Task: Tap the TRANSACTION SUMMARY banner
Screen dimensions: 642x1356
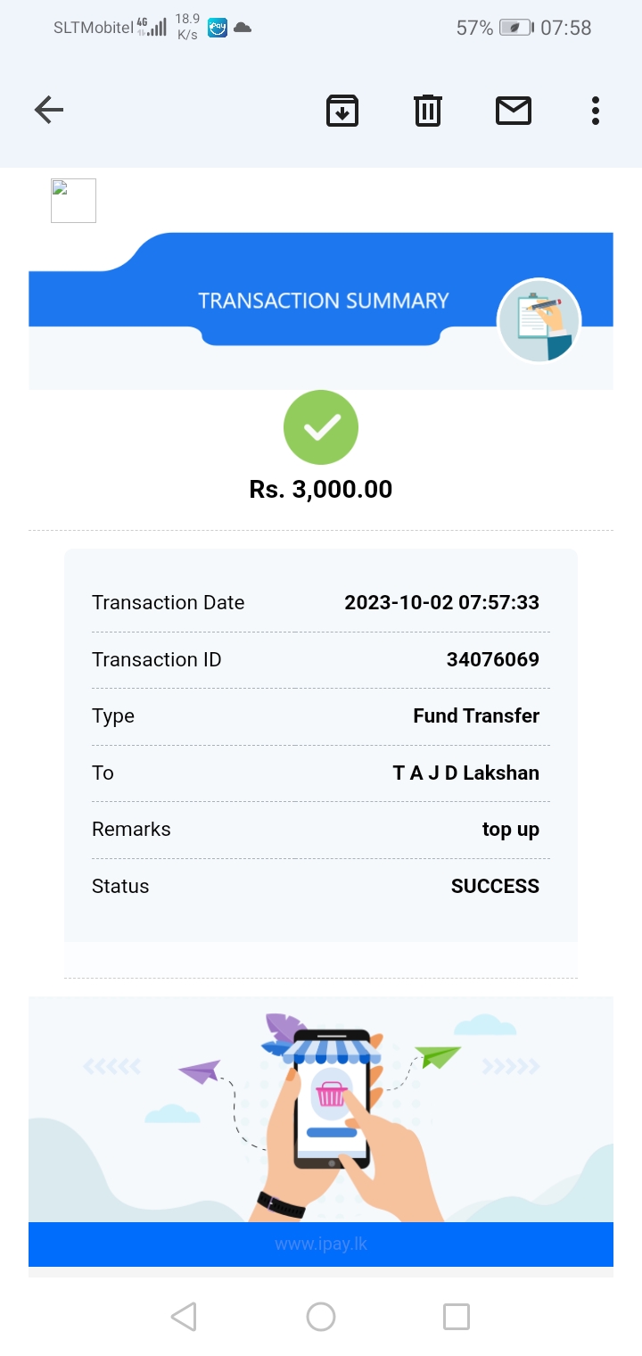Action: pos(323,301)
